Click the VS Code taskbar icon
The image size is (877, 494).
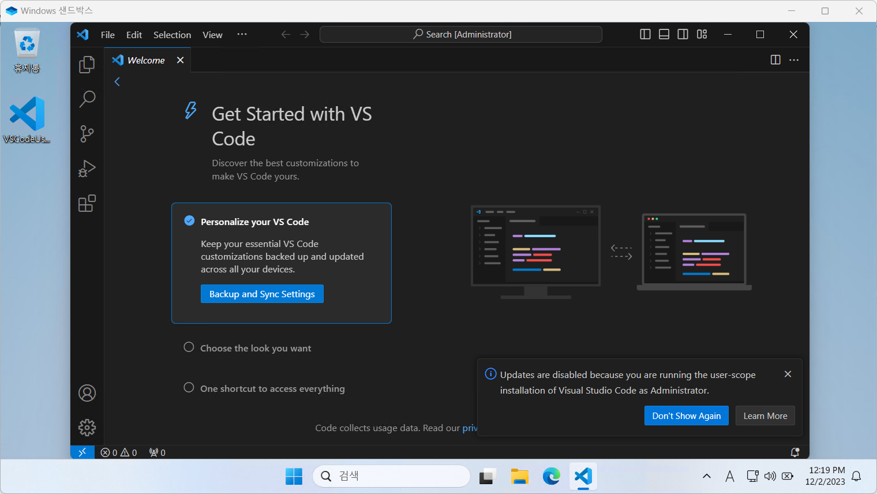(x=583, y=476)
